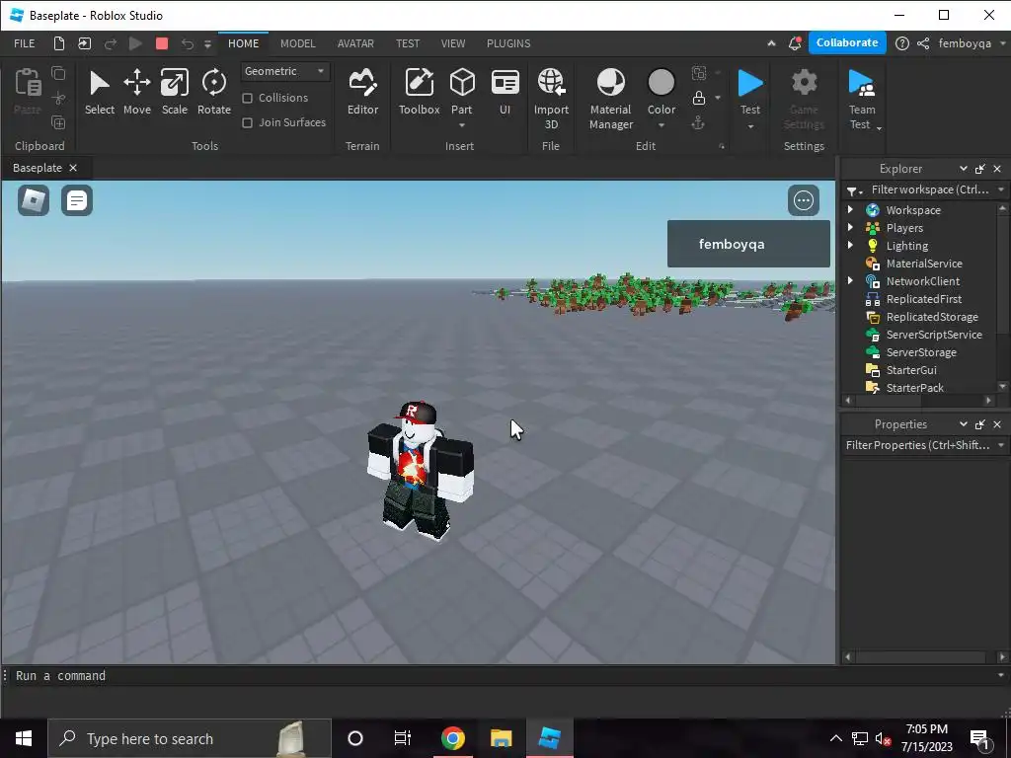Click the femboyqa account name

pos(965,43)
